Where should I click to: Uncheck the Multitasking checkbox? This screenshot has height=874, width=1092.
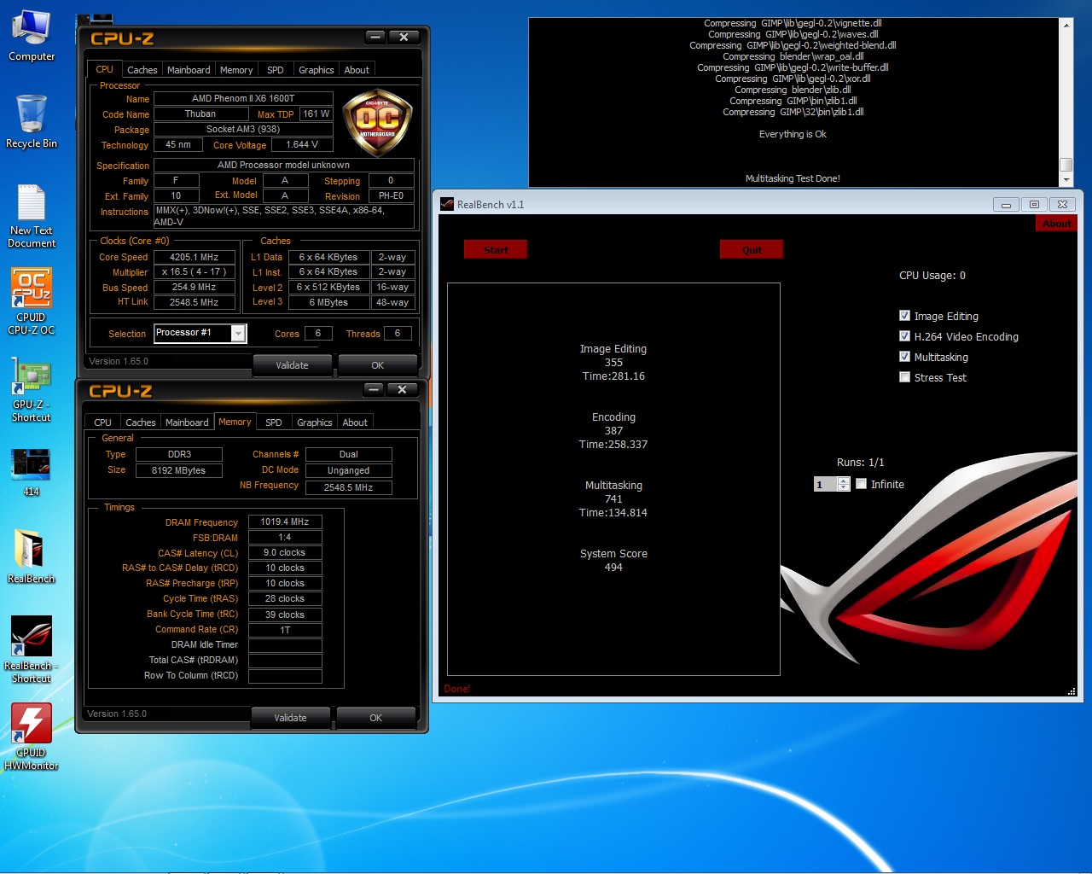[904, 357]
